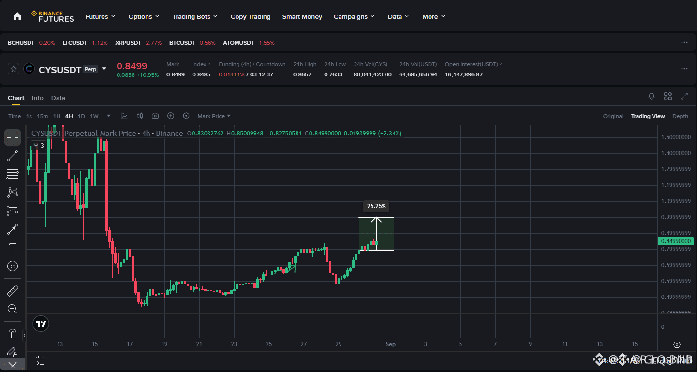The height and width of the screenshot is (372, 697).
Task: Click the XRPUSDT ticker
Action: point(138,43)
